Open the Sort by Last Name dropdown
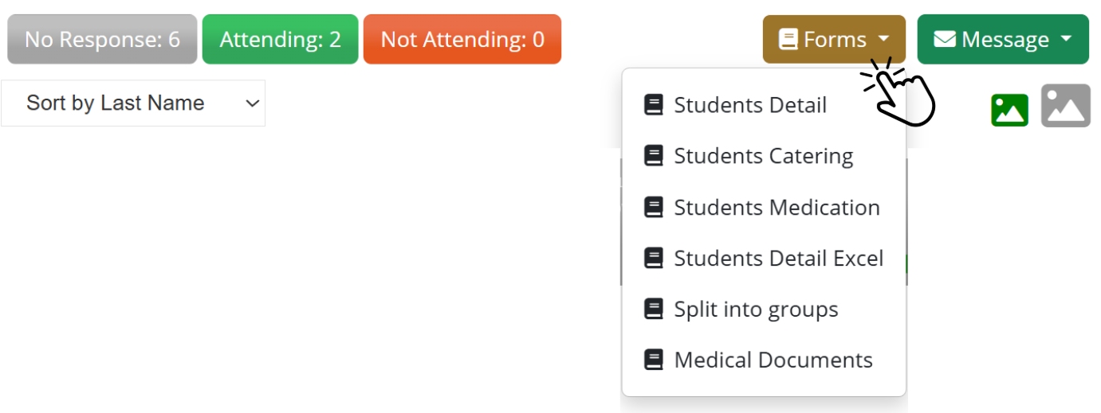This screenshot has height=413, width=1101. [133, 103]
